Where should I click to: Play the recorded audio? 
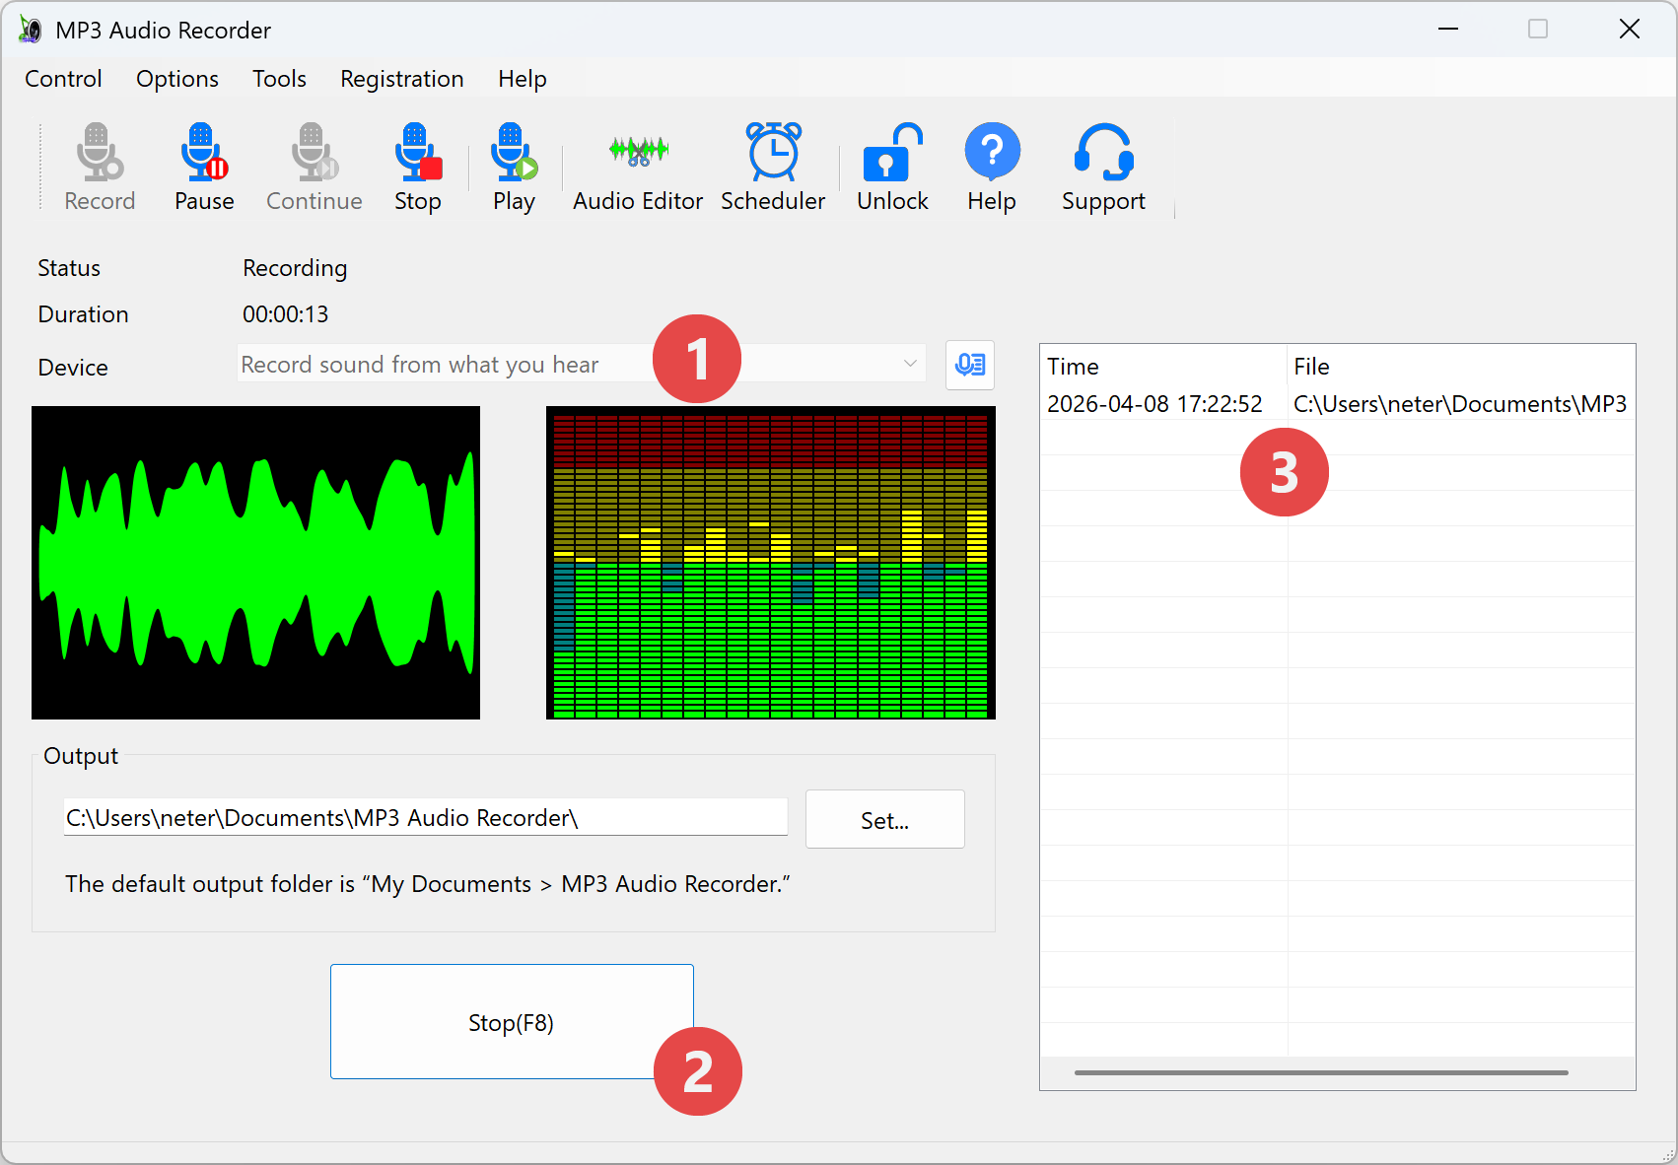(514, 167)
